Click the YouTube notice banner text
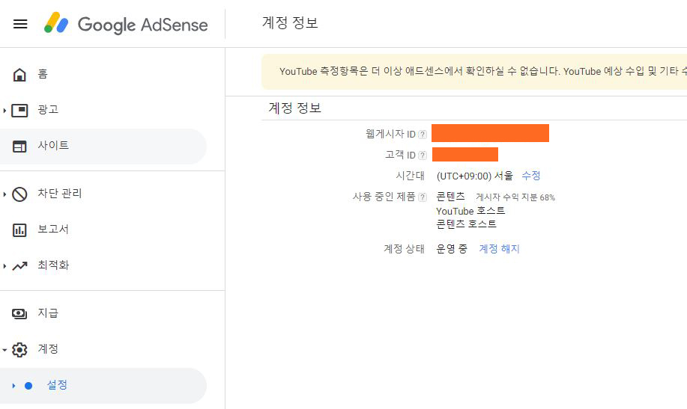Screen dimensions: 687x409 tap(482, 71)
